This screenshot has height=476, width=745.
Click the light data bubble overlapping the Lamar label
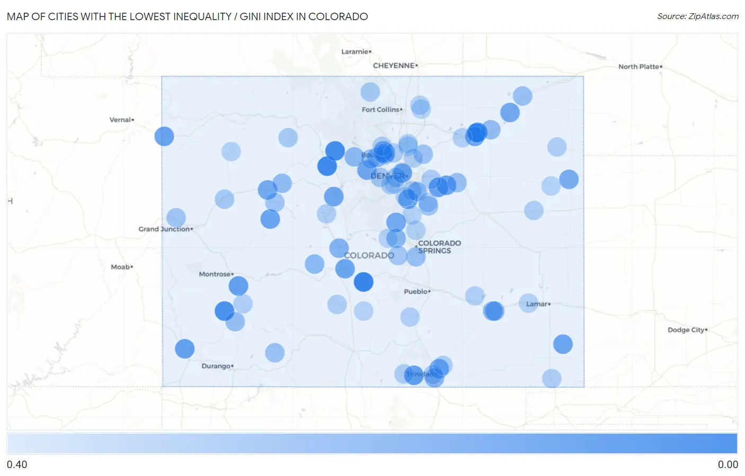click(528, 303)
